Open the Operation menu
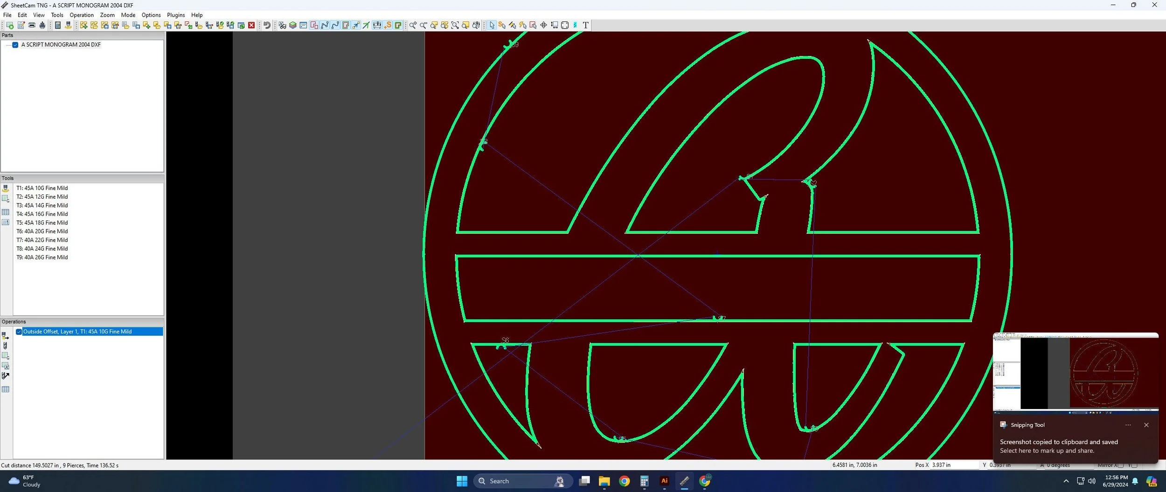 tap(82, 15)
